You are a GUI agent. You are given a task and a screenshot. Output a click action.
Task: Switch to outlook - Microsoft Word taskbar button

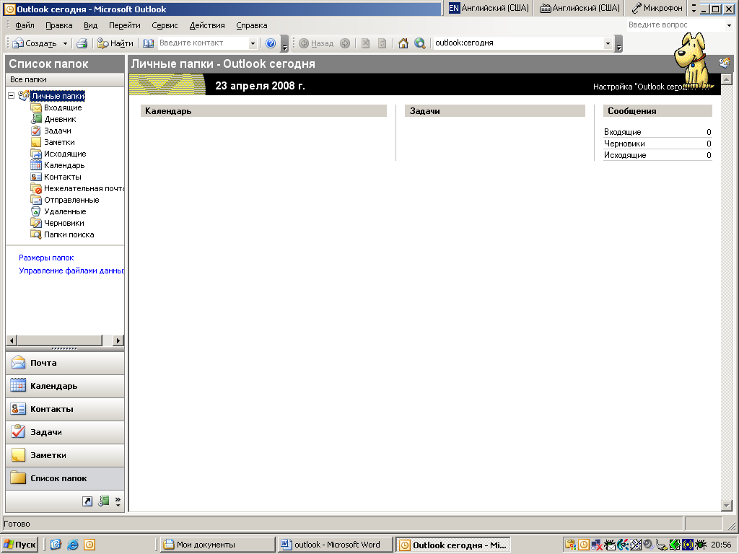coord(336,545)
